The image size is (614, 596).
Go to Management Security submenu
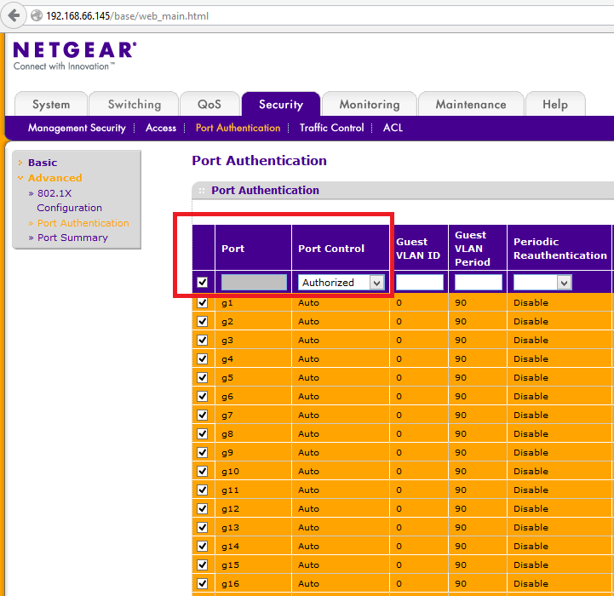click(76, 128)
